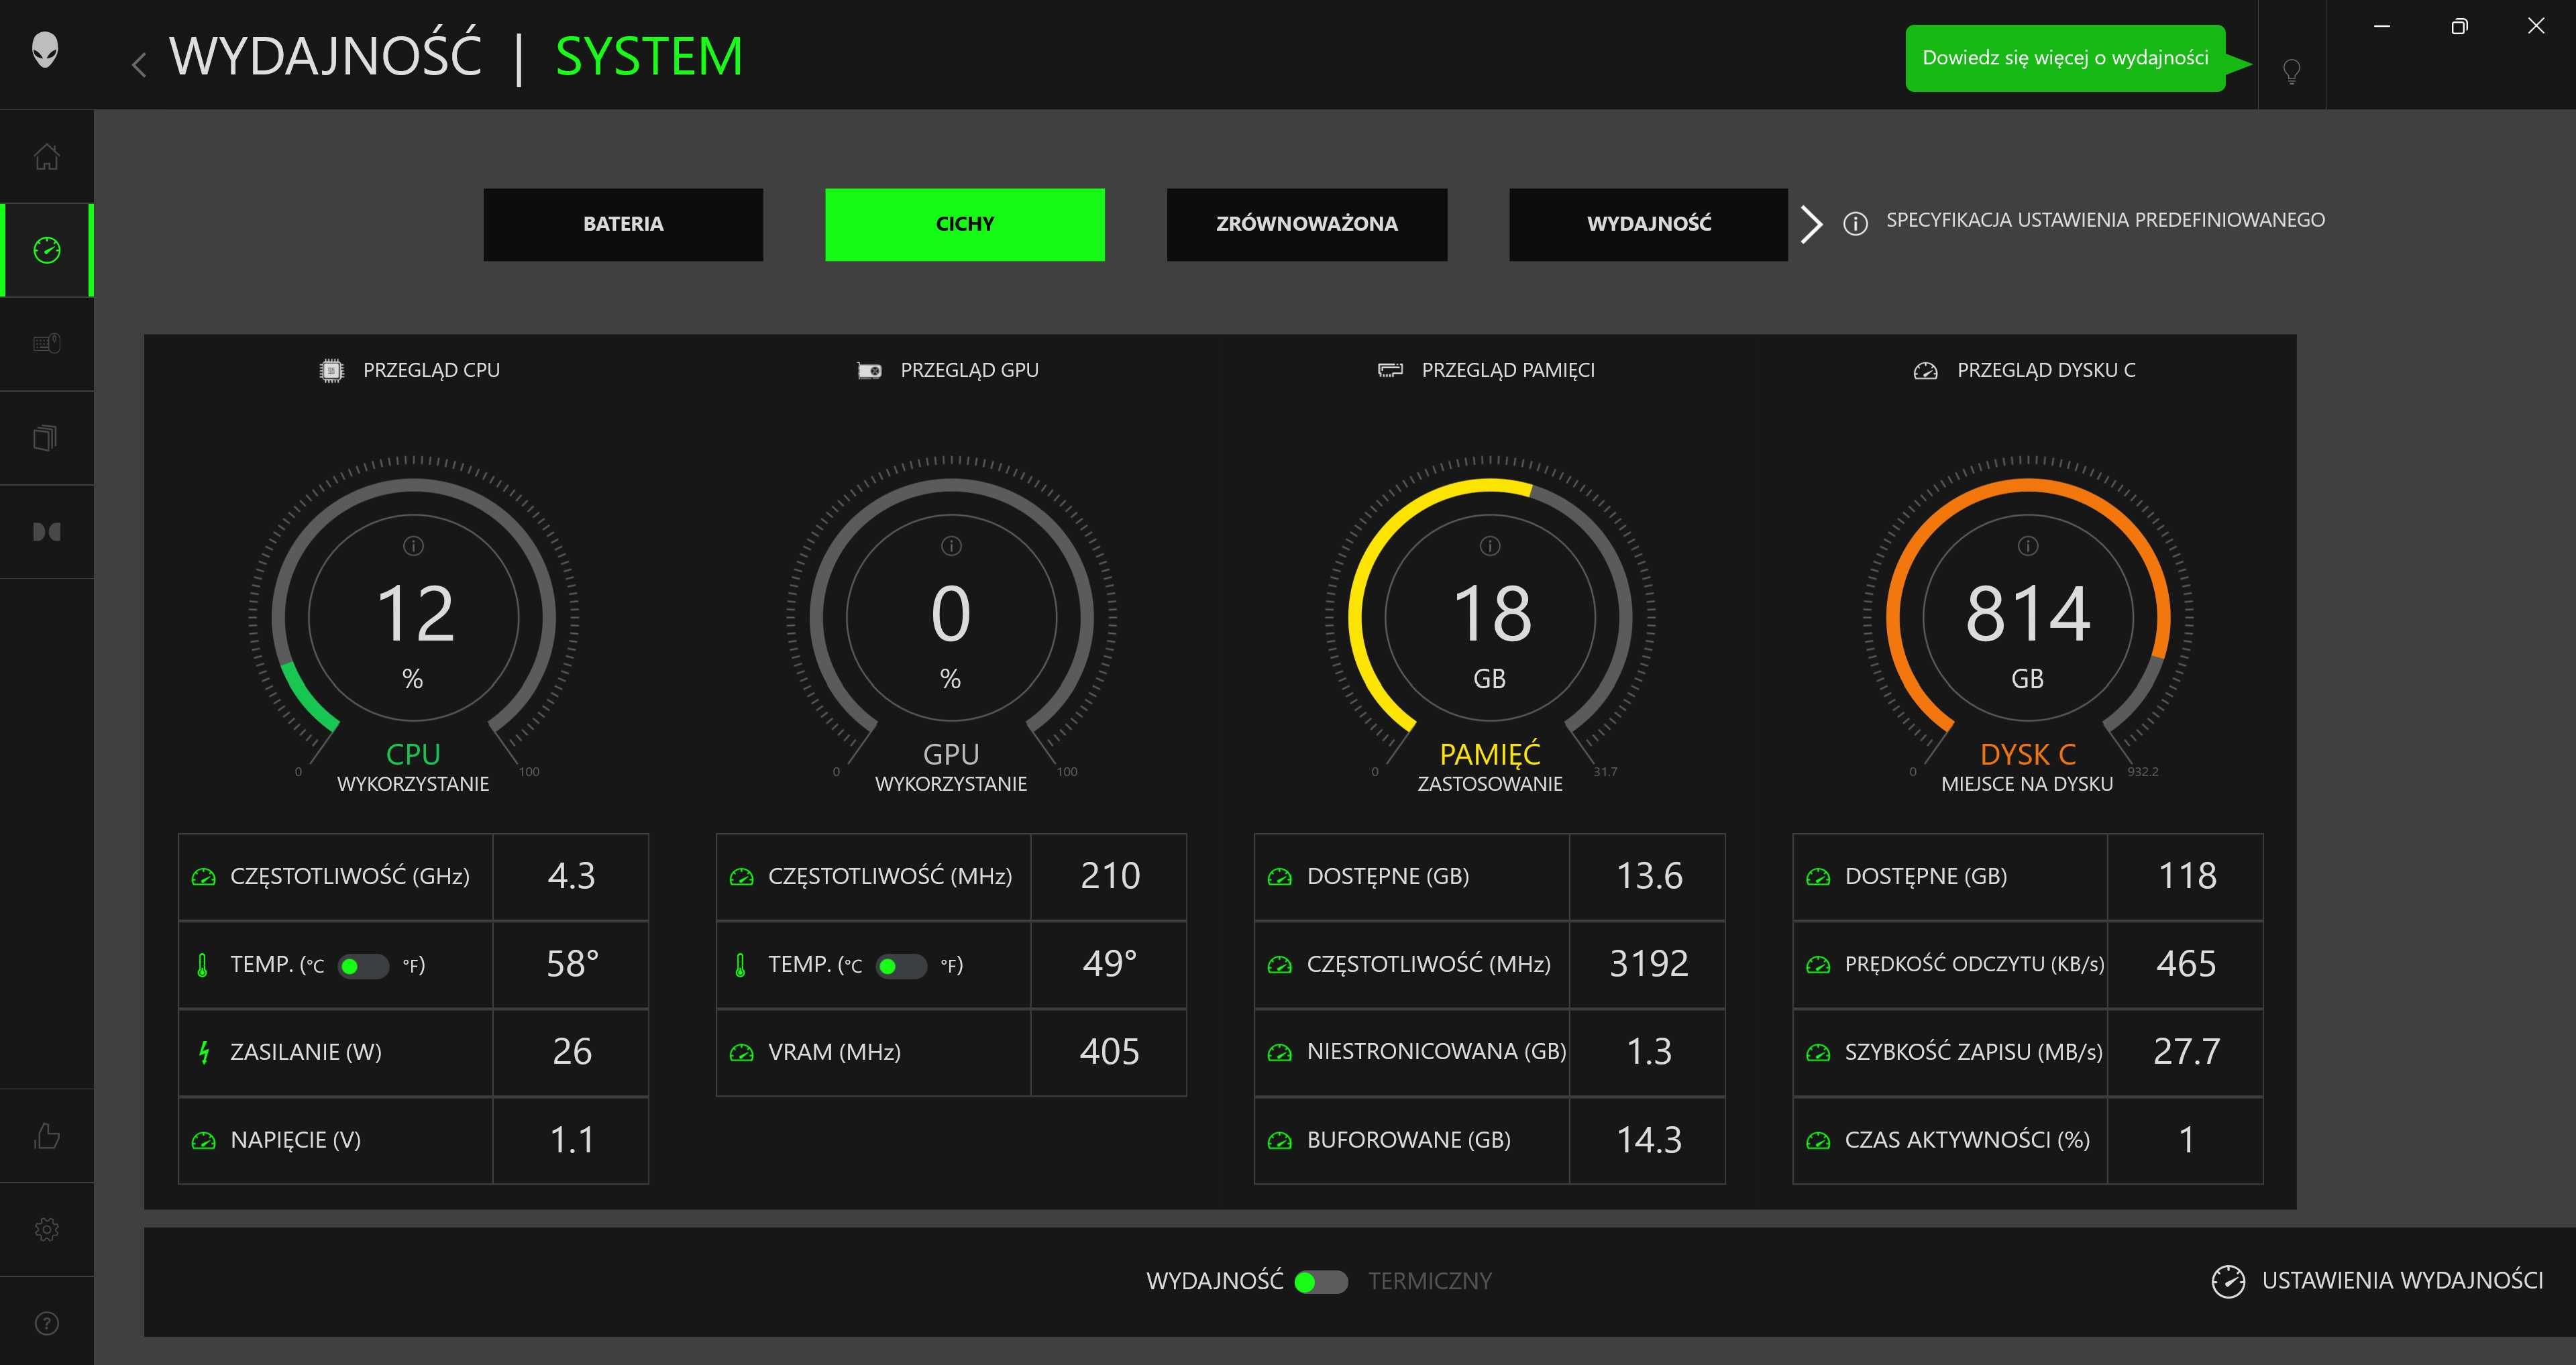The height and width of the screenshot is (1365, 2576).
Task: Click the green SYSTEM title text
Action: pyautogui.click(x=649, y=56)
